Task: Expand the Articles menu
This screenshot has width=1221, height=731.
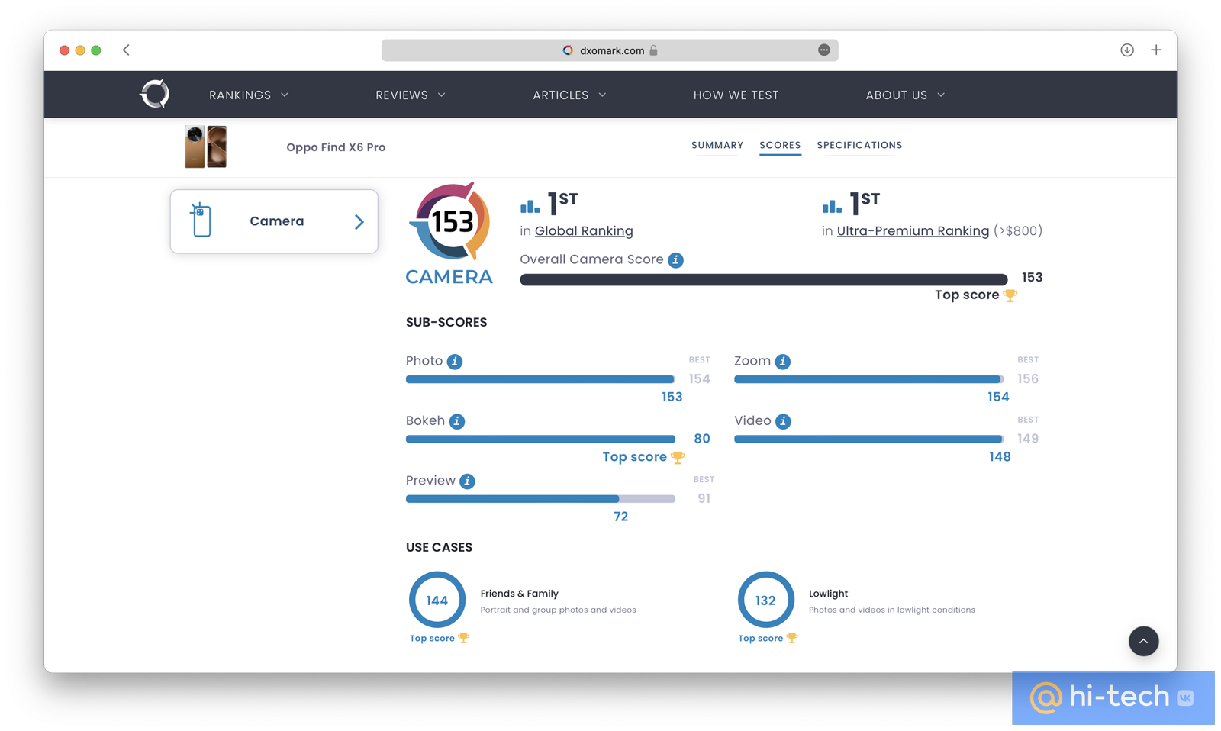Action: click(569, 95)
